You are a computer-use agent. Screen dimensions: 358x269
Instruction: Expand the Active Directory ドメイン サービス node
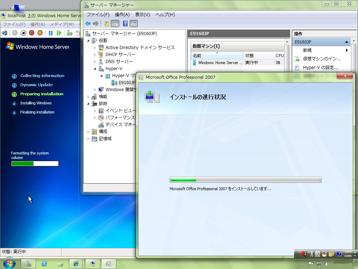pyautogui.click(x=95, y=48)
